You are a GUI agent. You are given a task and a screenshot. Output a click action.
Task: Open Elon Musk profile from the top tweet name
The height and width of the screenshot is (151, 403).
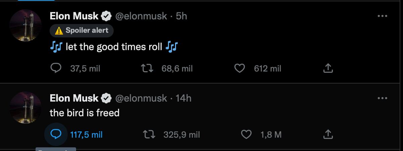(x=74, y=16)
